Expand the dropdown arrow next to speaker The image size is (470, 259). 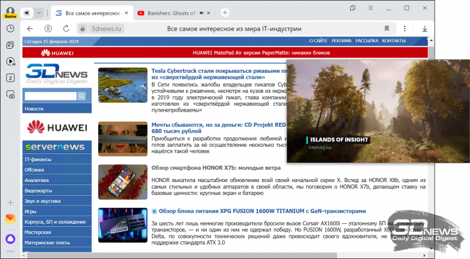[x=39, y=12]
